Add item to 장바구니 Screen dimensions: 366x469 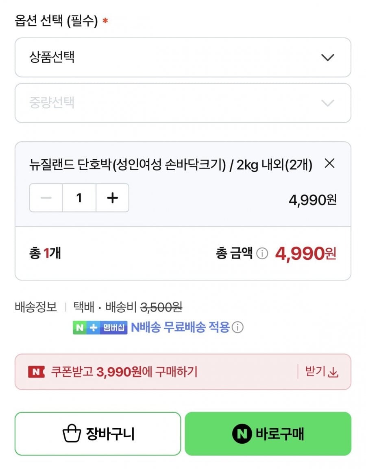(98, 434)
